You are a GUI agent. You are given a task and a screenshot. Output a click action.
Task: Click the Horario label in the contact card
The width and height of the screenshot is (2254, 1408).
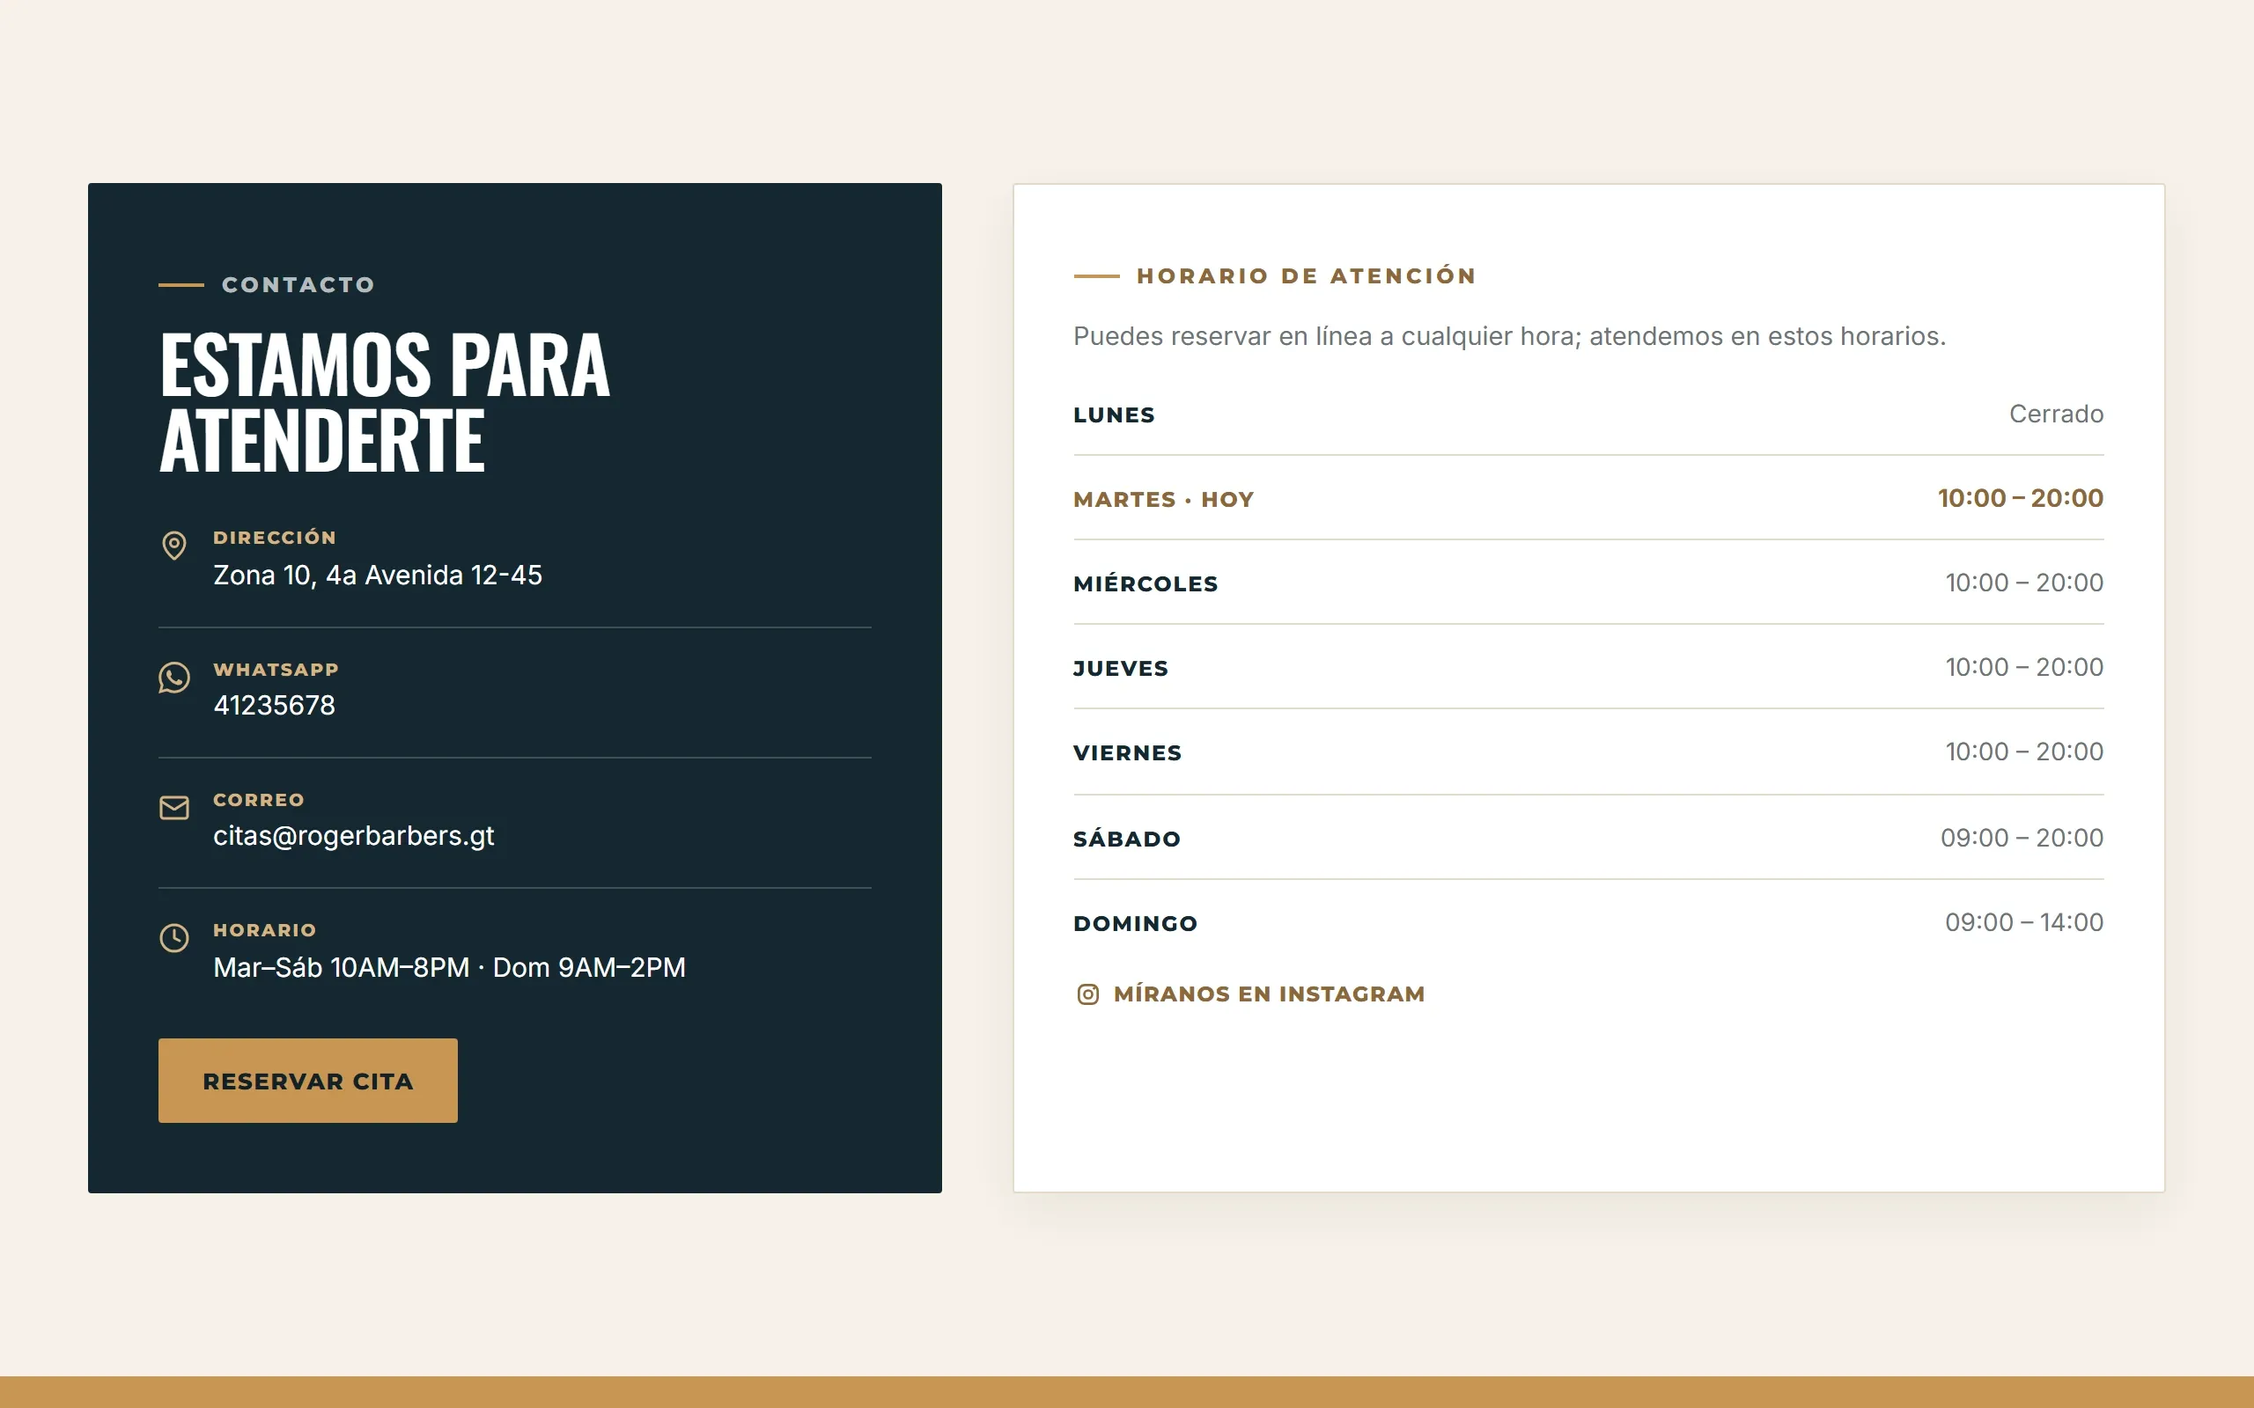[x=264, y=930]
